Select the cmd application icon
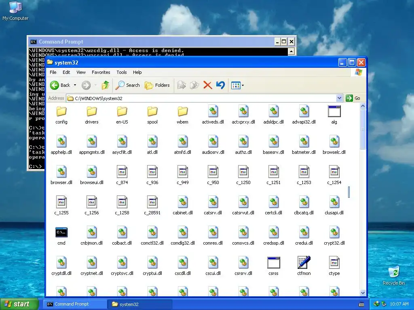The image size is (414, 310). pos(61,236)
